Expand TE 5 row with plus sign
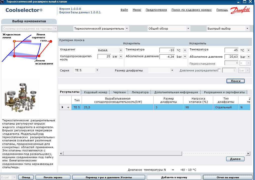255x180 pixels. tap(68, 107)
